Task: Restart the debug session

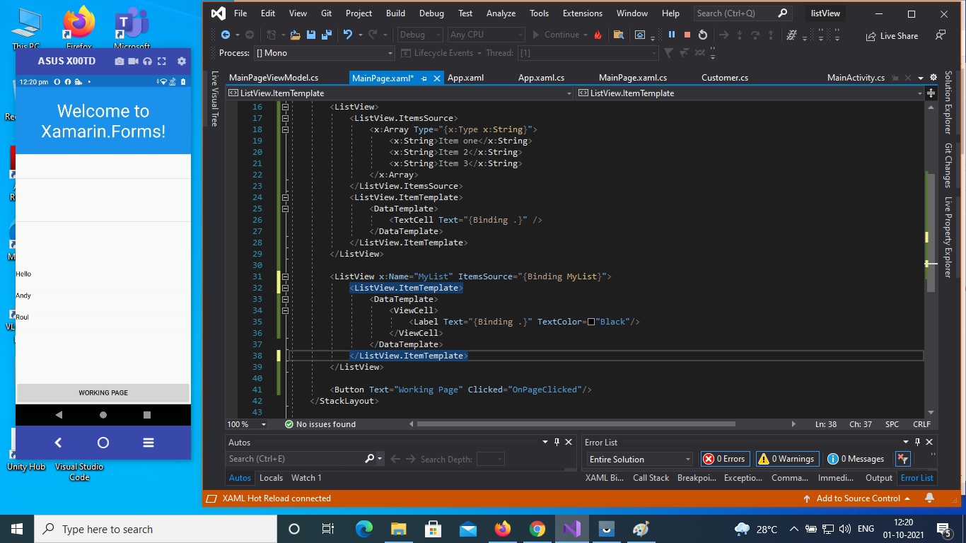Action: click(702, 35)
